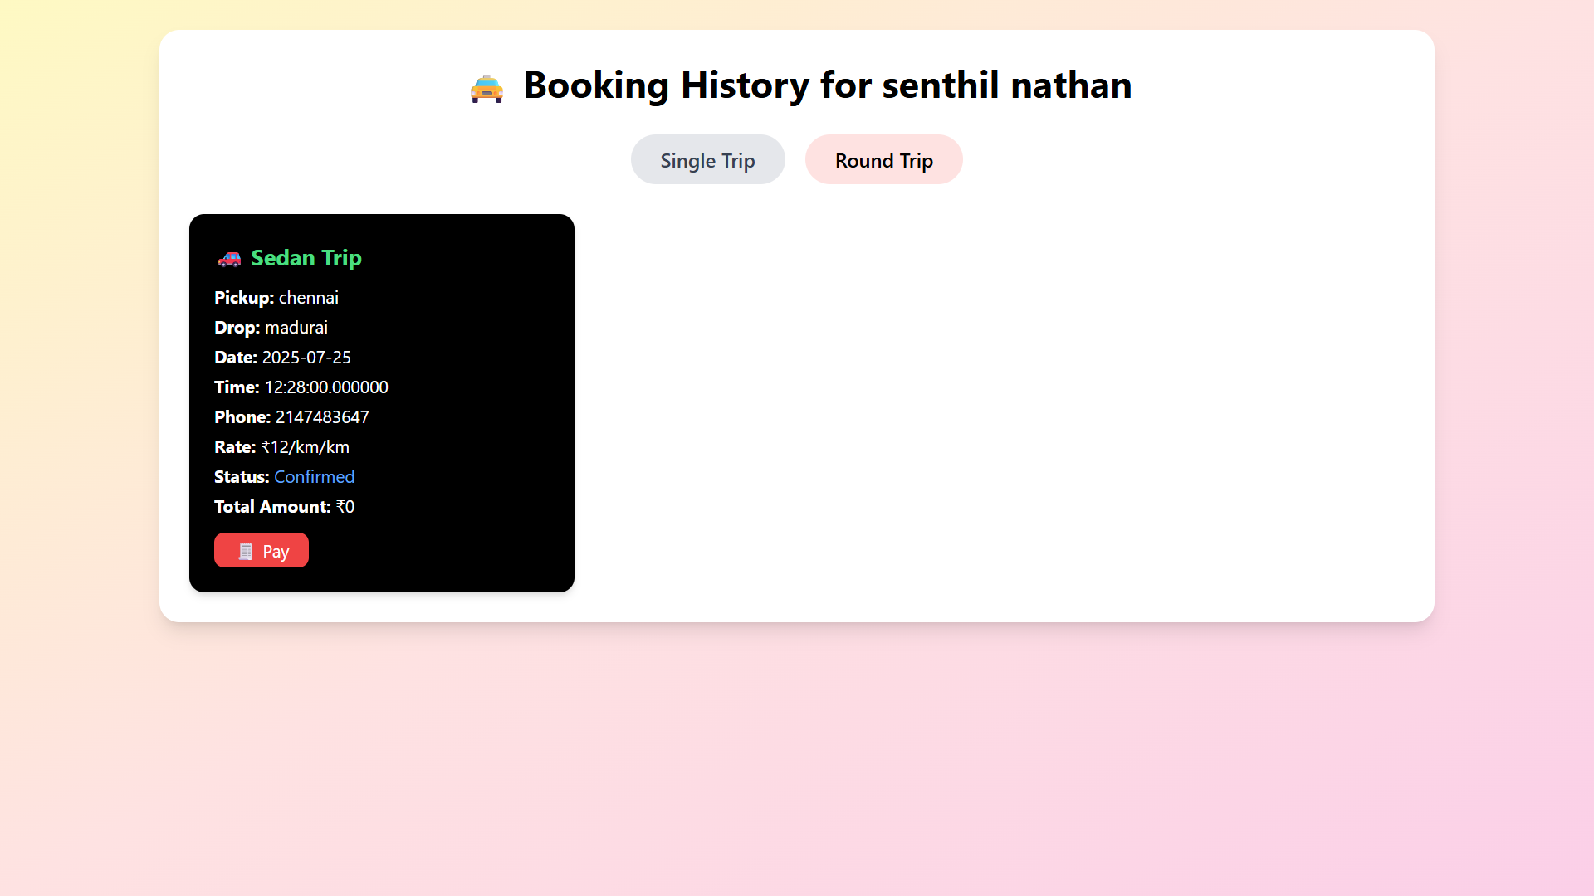Image resolution: width=1594 pixels, height=896 pixels.
Task: Click the Date 2025-07-25 entry
Action: coord(282,358)
